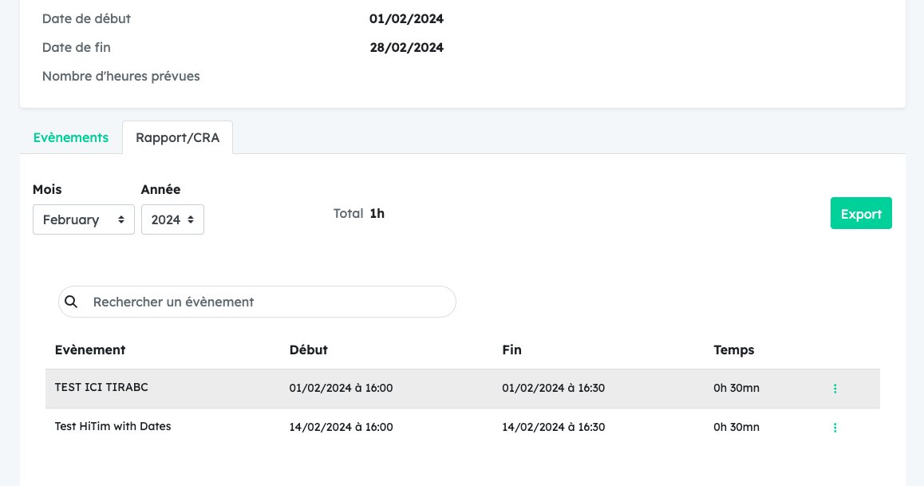Click the Date de début label
The height and width of the screenshot is (486, 924).
(86, 19)
